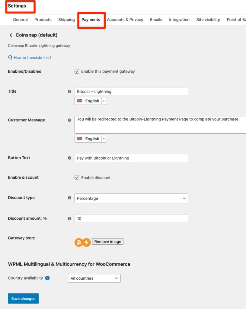Click the Discount type help tooltip icon
246x309 pixels.
pyautogui.click(x=69, y=198)
